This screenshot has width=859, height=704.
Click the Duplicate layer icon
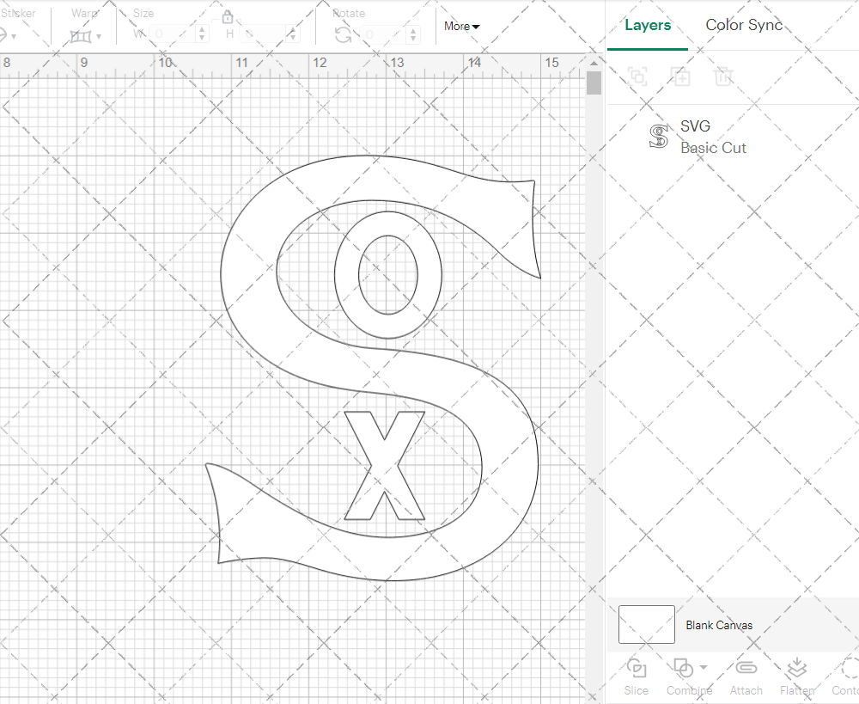[x=680, y=77]
